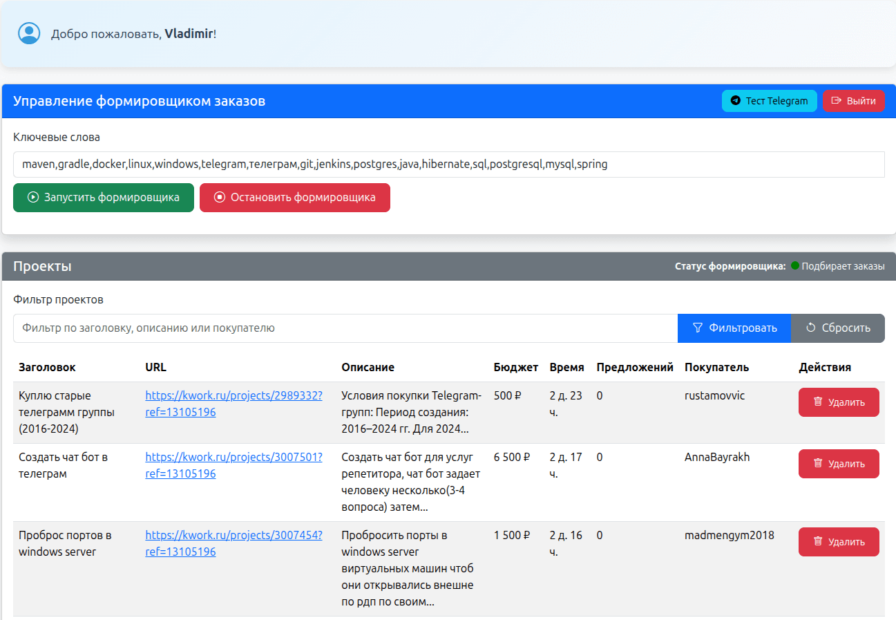Click the Бюджет column header
896x620 pixels.
point(515,368)
